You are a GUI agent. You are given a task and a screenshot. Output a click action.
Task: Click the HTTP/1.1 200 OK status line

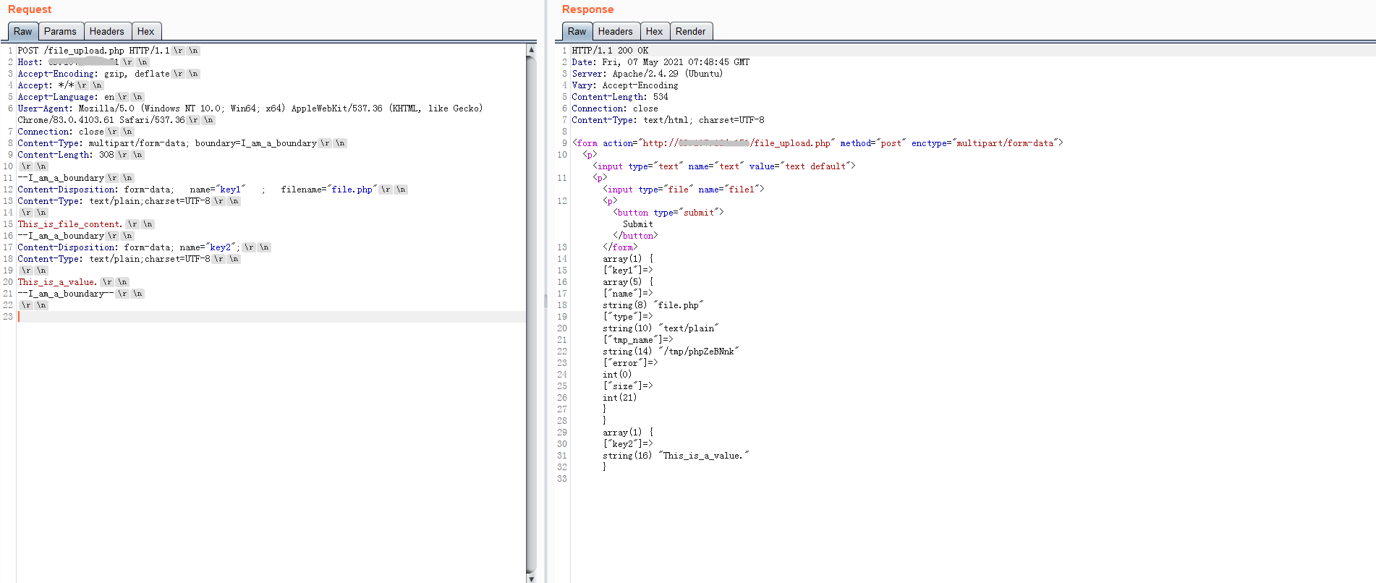[610, 51]
